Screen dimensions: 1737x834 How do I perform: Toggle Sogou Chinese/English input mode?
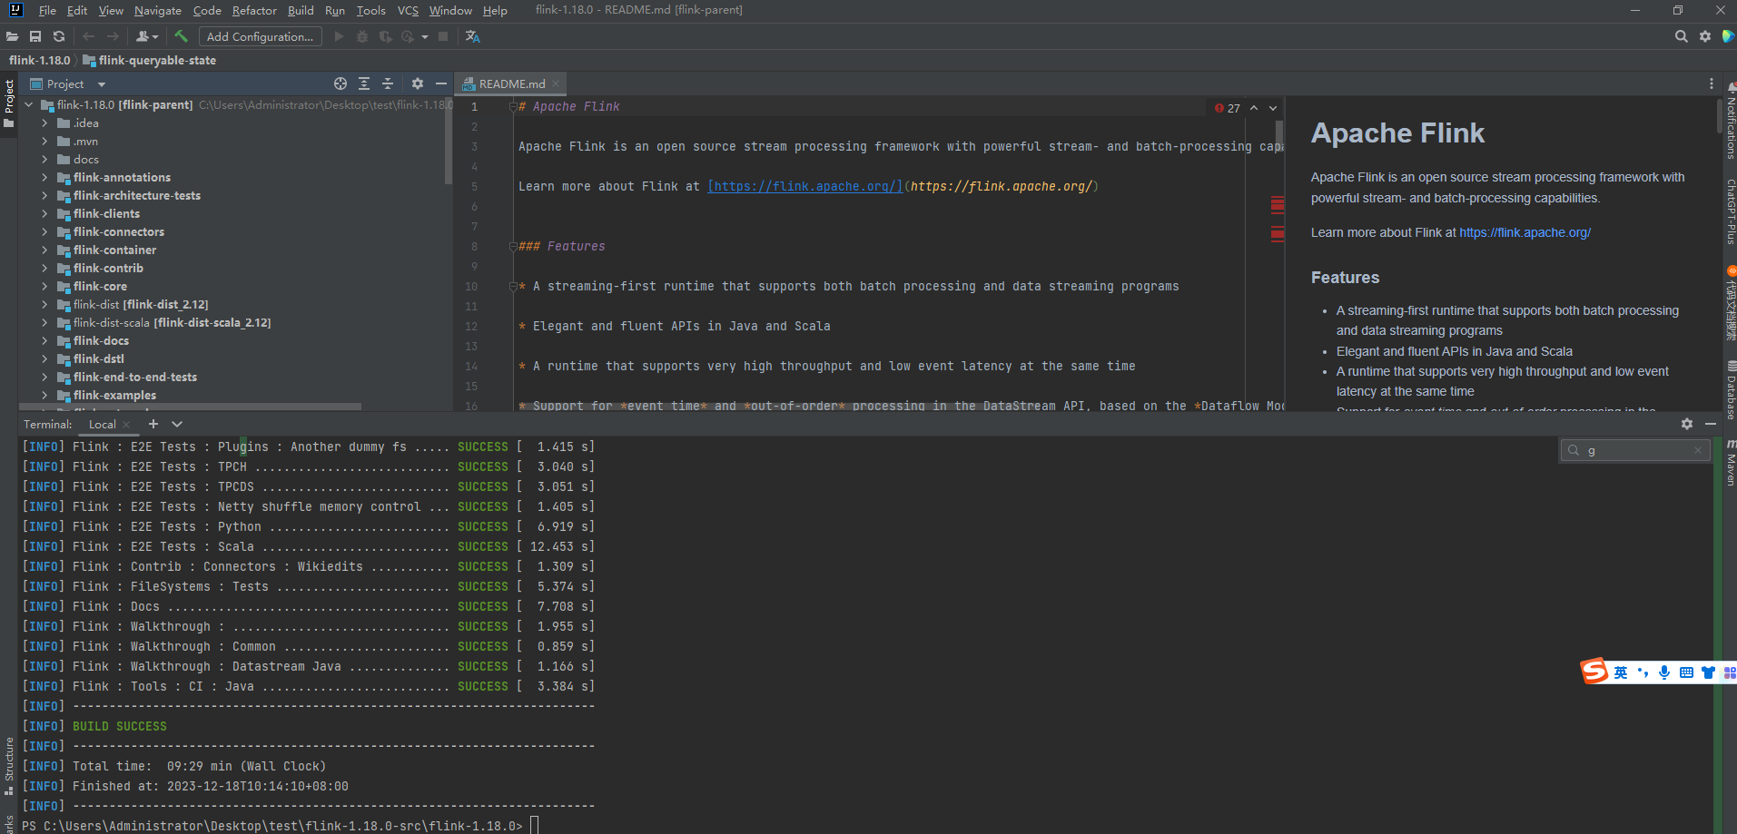1621,672
